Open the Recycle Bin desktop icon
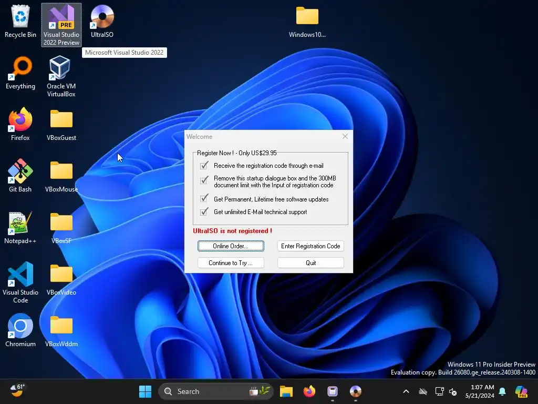Screen dimensions: 538x404 [20, 21]
